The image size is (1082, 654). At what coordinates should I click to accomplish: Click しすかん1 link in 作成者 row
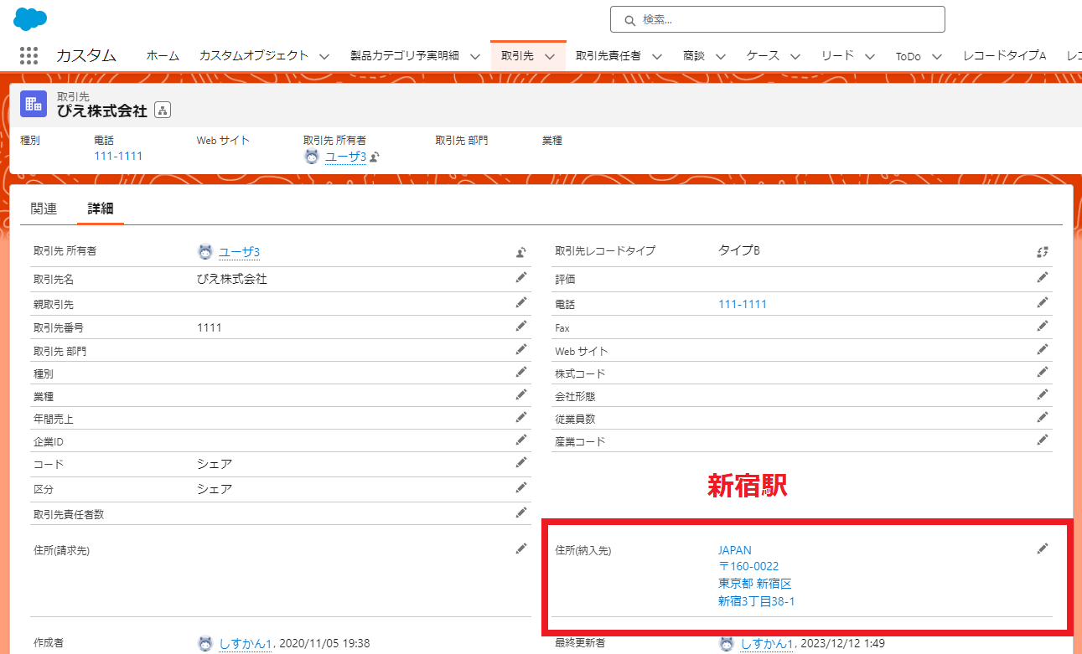click(x=246, y=644)
